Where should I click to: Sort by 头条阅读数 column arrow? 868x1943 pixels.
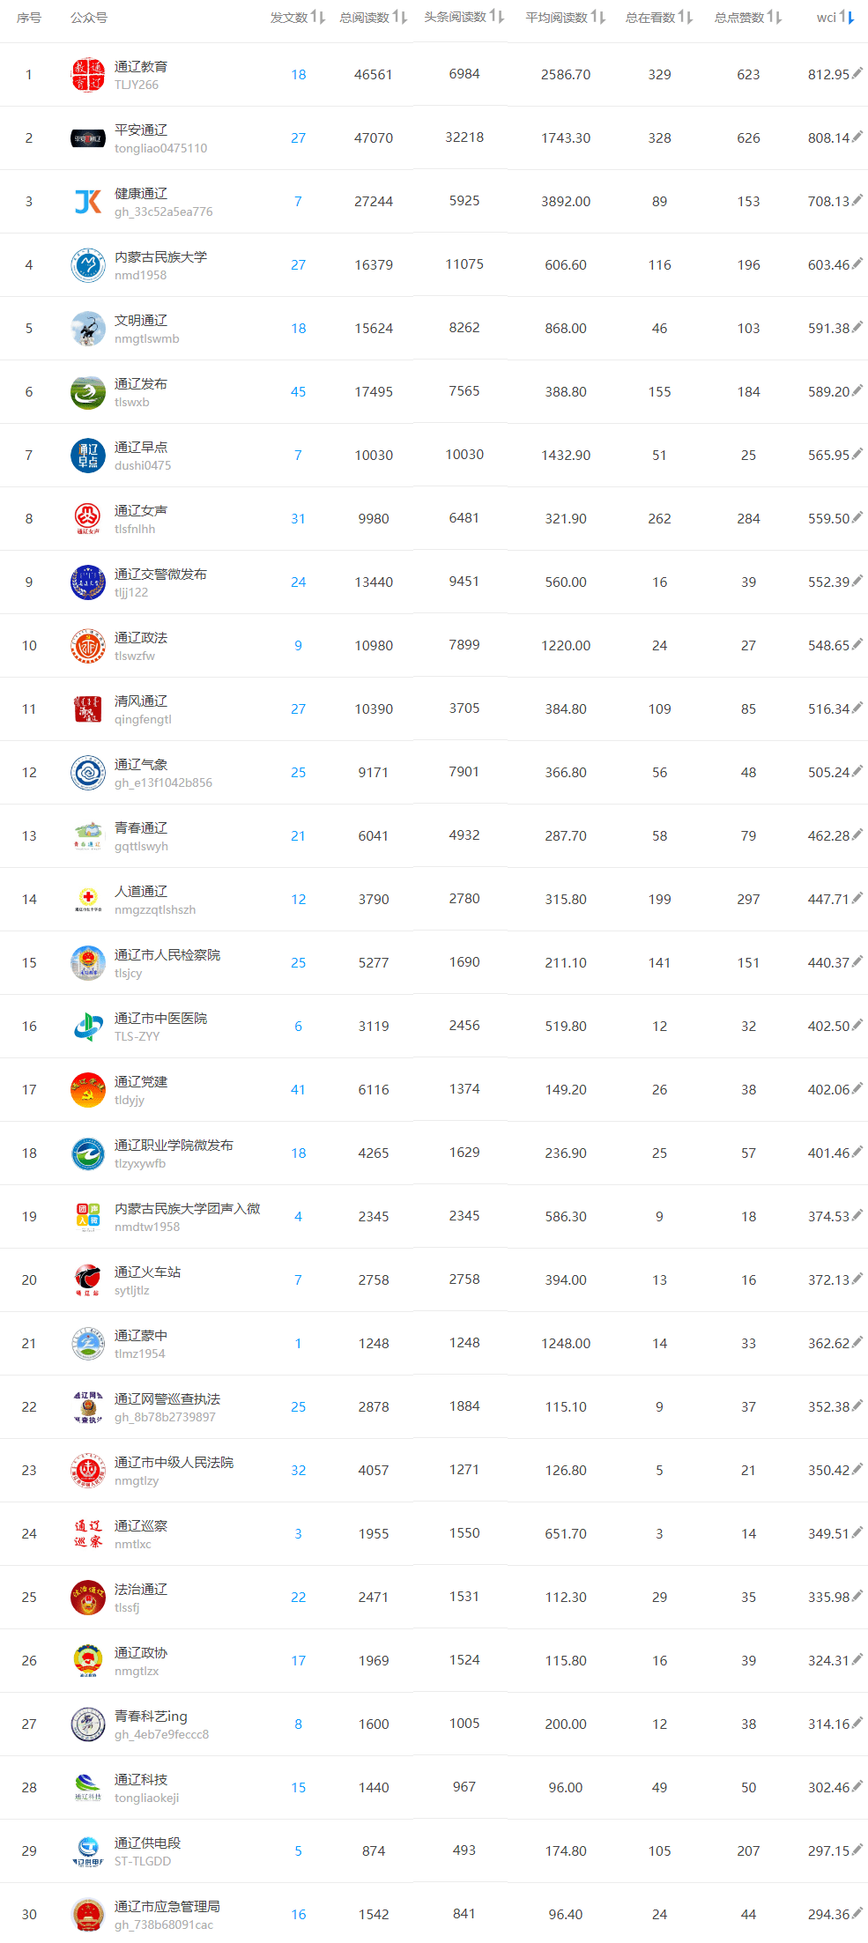[497, 17]
